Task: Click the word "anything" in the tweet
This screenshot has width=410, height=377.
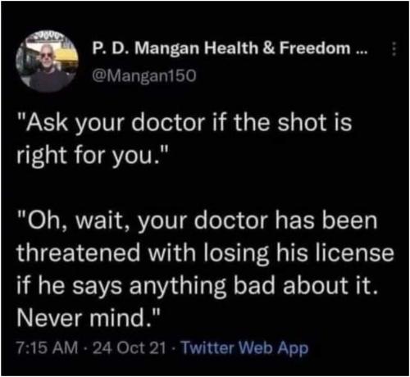Action: pos(178,286)
